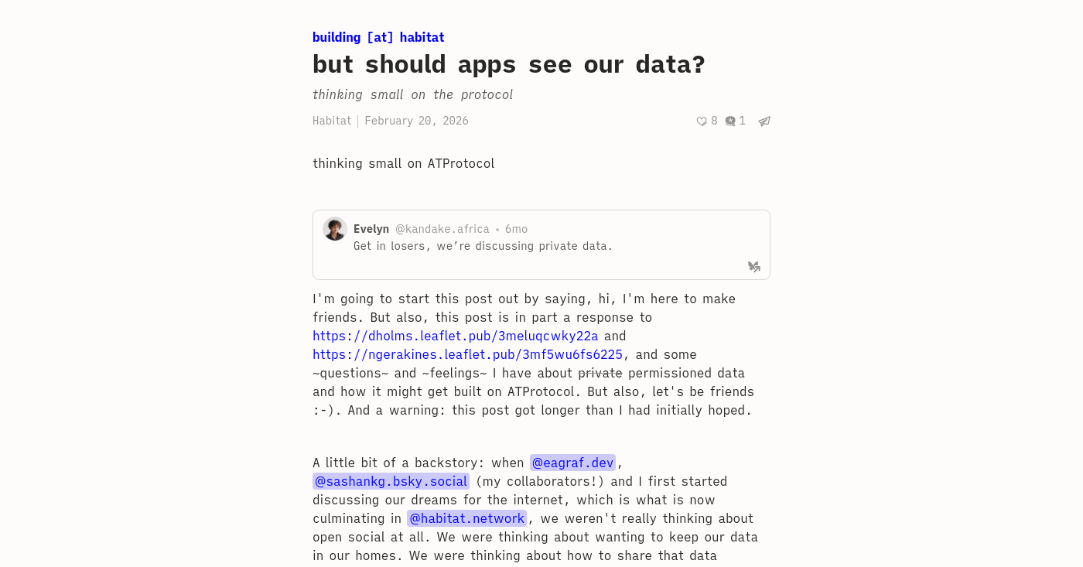This screenshot has height=567, width=1083.
Task: Click the Bluesky butterfly icon in the embedded post
Action: coord(754,267)
